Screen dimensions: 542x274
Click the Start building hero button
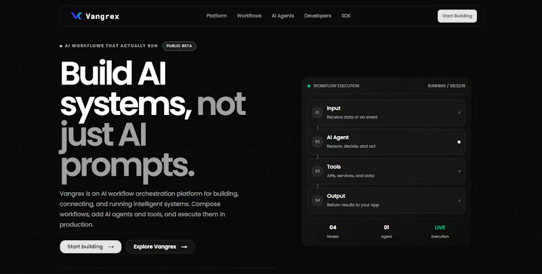(91, 247)
